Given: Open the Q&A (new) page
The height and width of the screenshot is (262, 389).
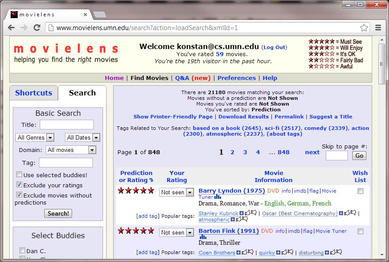Looking at the screenshot, I should tap(193, 78).
